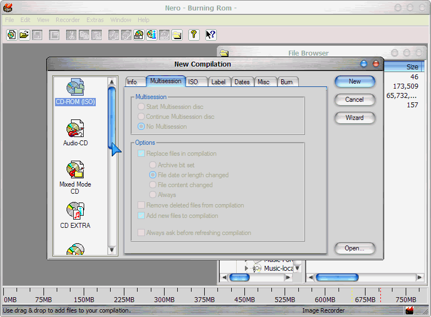This screenshot has width=431, height=317.
Task: Click the Copy toolbar icon
Action: click(x=84, y=35)
